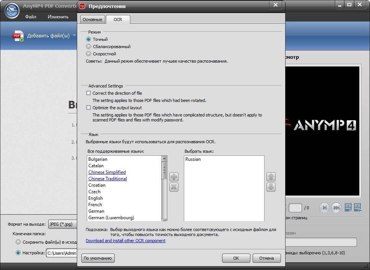Switch to the Основные tab
Screen dimensions: 370x270
(x=92, y=19)
